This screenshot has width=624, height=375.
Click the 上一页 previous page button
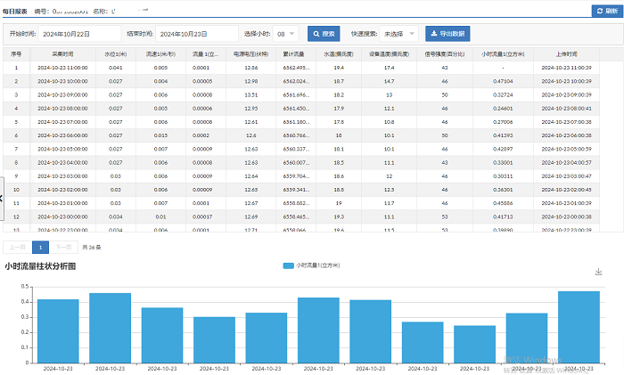coord(17,247)
